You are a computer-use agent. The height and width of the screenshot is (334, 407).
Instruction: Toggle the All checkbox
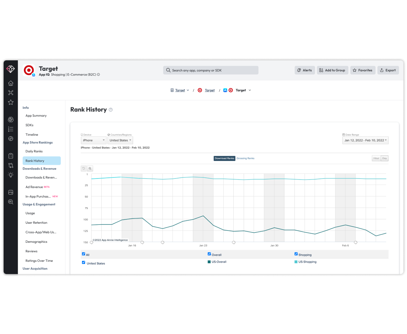[x=83, y=254]
